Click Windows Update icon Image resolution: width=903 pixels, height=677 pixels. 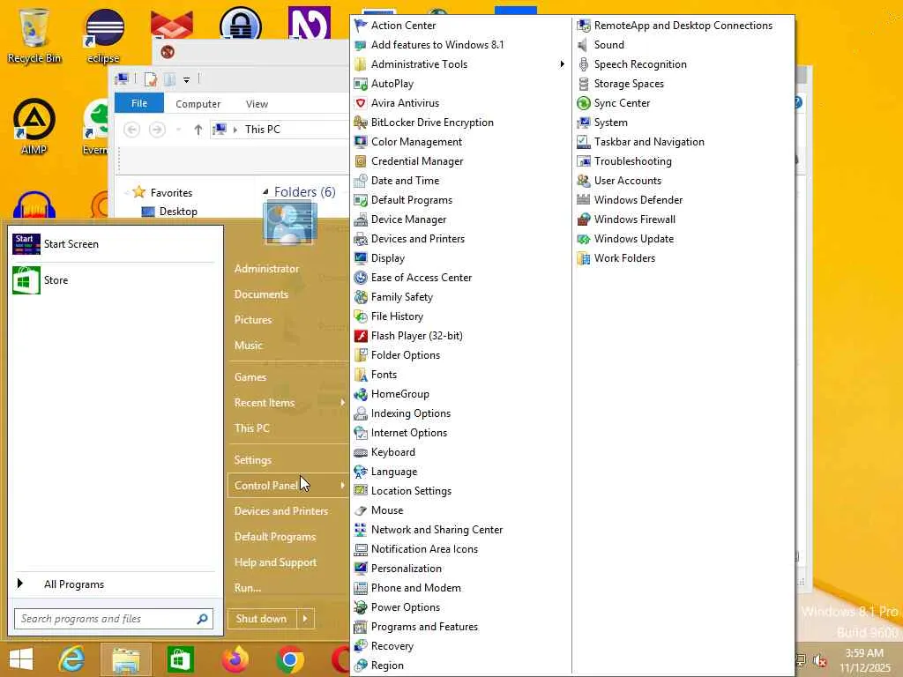584,239
